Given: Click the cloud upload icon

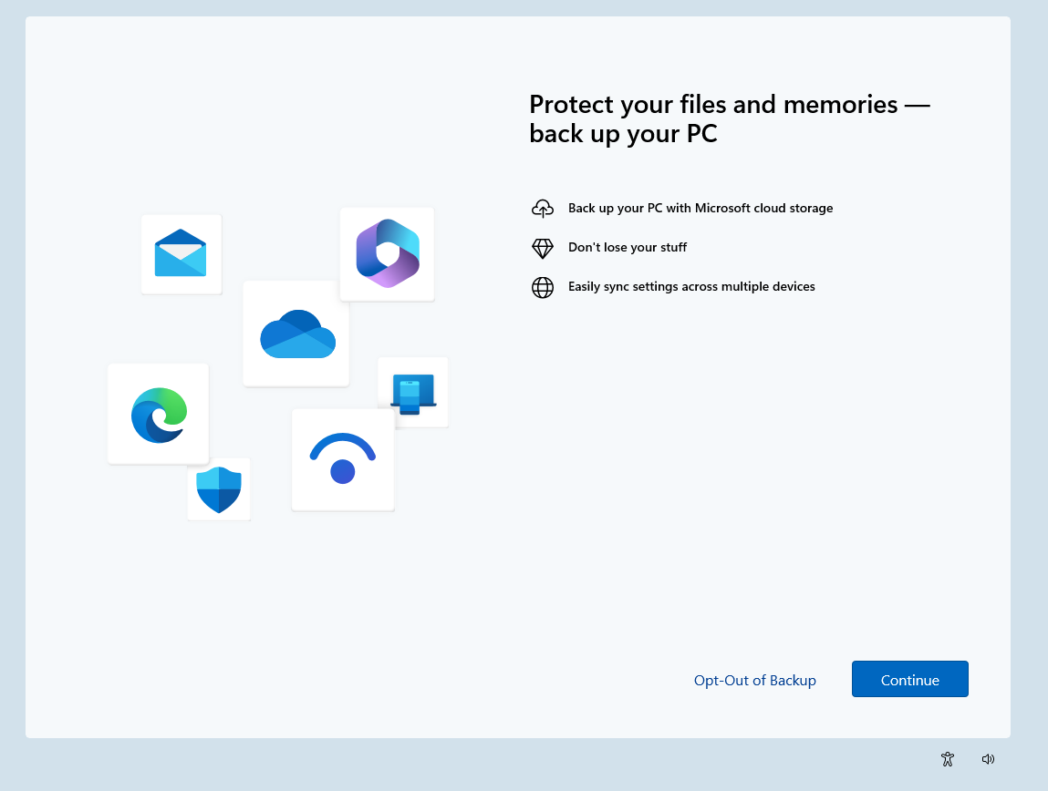Looking at the screenshot, I should pyautogui.click(x=543, y=209).
